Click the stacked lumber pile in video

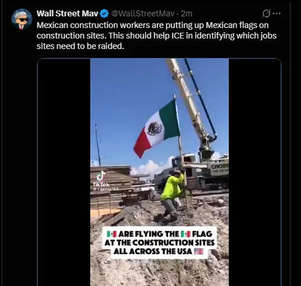[111, 187]
